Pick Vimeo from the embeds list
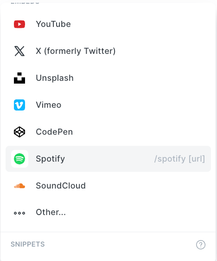Image resolution: width=217 pixels, height=261 pixels. pyautogui.click(x=108, y=105)
